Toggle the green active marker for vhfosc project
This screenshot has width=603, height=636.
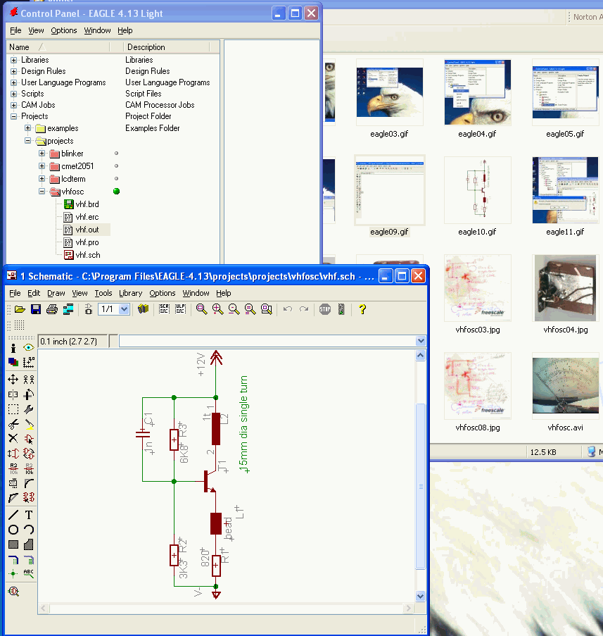click(116, 192)
